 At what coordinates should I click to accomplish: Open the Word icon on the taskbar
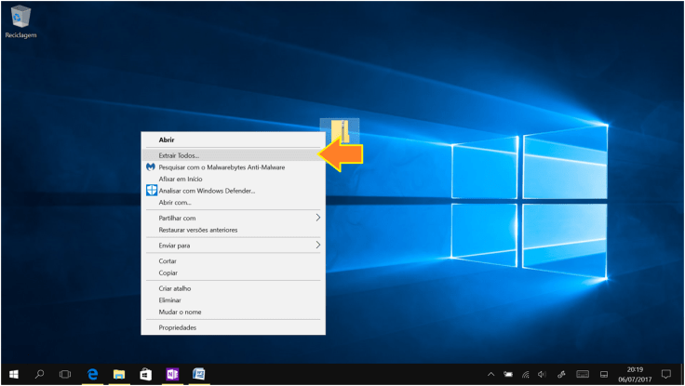tap(198, 374)
